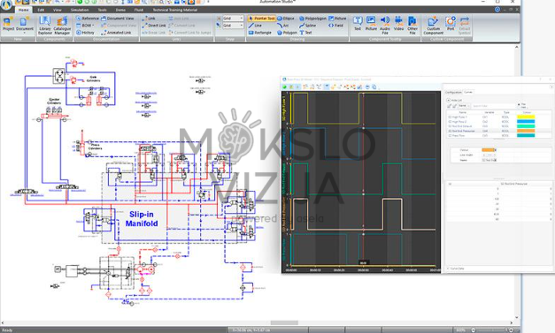Screen dimensions: 555x333
Task: Toggle the High Flow 2 curve checkbox
Action: pos(450,122)
